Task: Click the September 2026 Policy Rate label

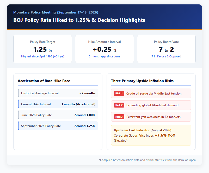Action: coord(41,126)
